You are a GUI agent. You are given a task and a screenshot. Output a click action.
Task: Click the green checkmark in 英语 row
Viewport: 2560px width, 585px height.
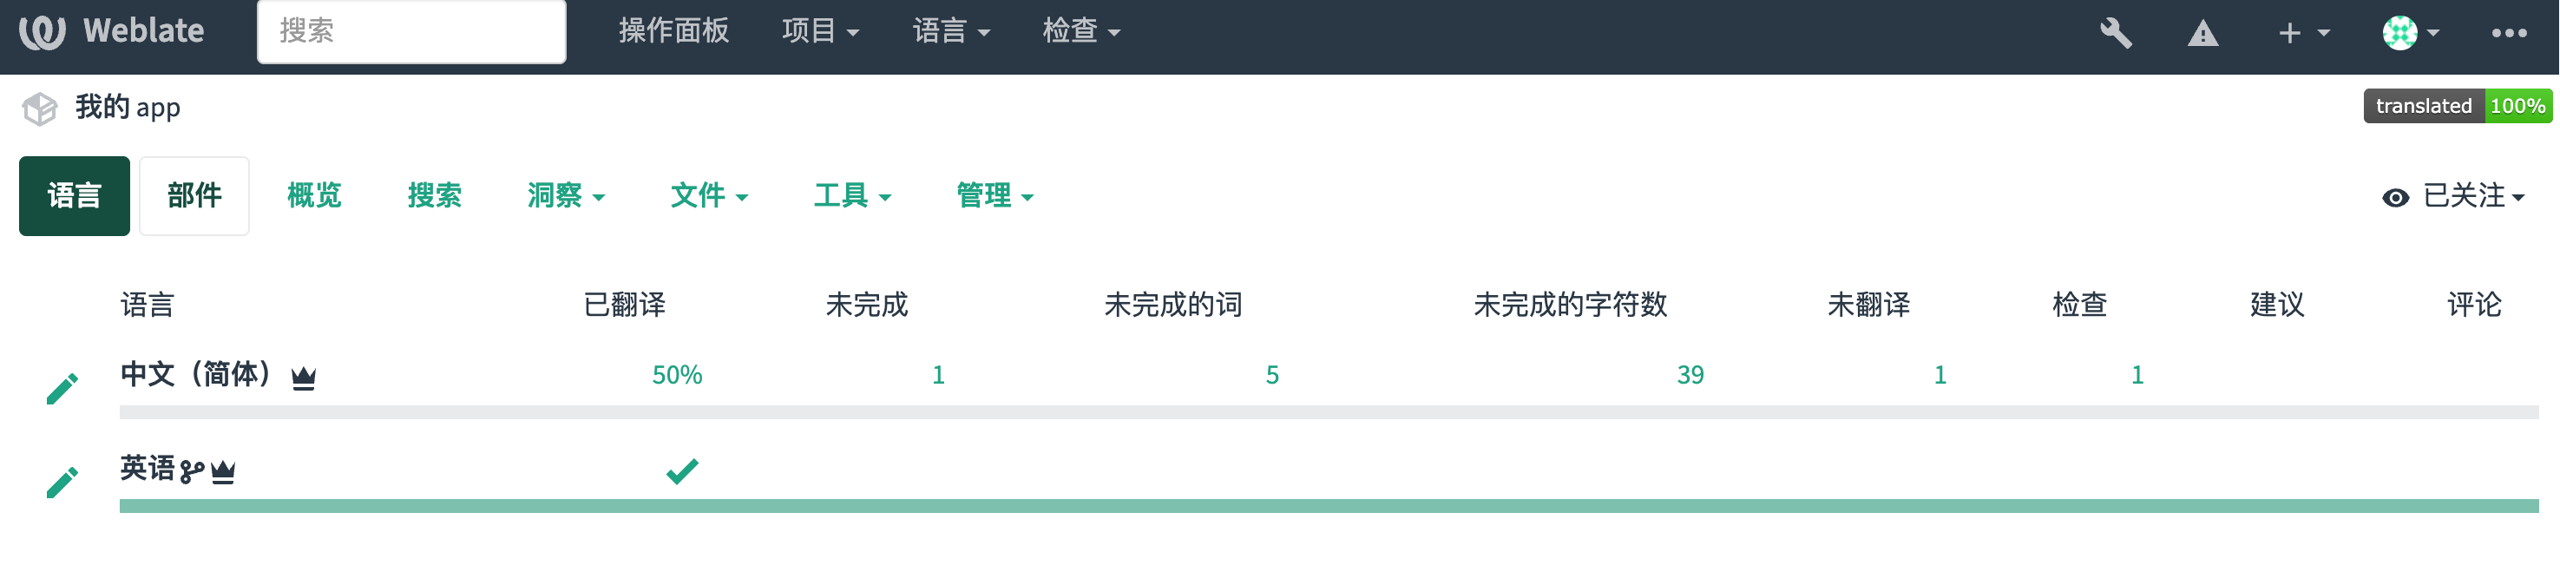pos(682,470)
